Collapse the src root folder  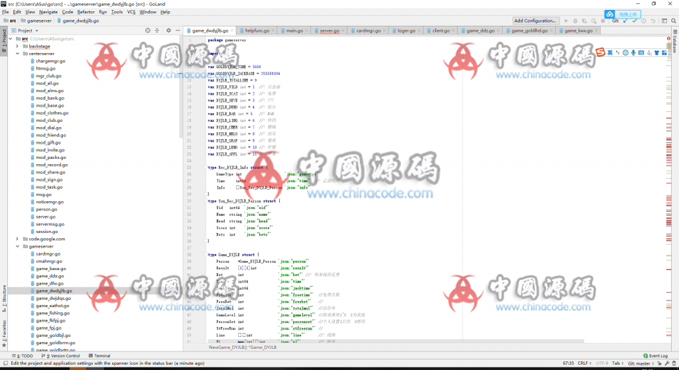coord(11,38)
